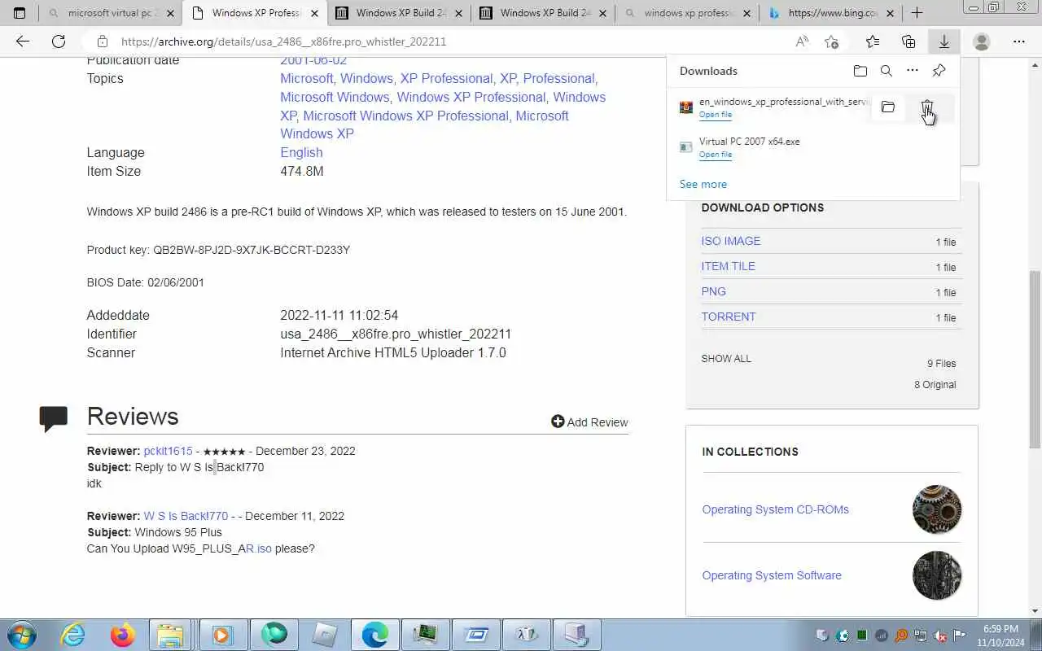Open Windows Media Player from taskbar
The image size is (1042, 651).
pyautogui.click(x=221, y=635)
